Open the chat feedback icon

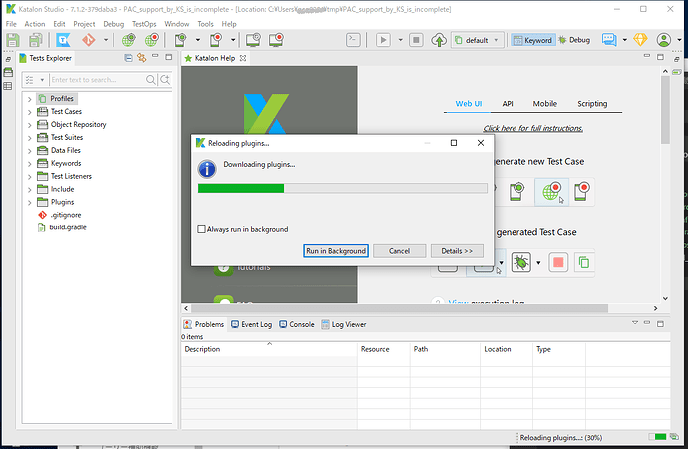tap(609, 40)
